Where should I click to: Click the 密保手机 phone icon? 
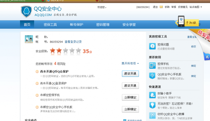(152, 65)
